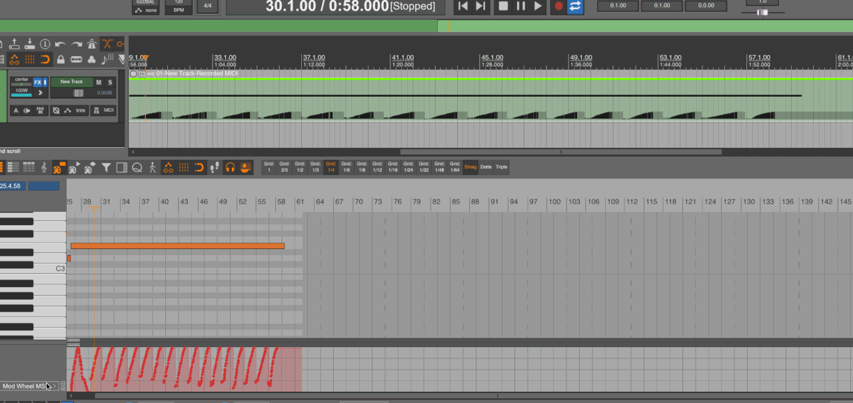Image resolution: width=853 pixels, height=403 pixels.
Task: Click the filter funnel icon in MIDI editor
Action: pos(106,167)
